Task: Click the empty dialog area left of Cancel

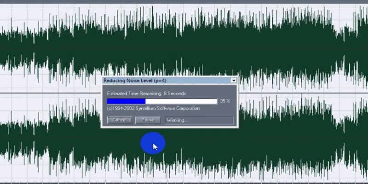Action: click(104, 120)
